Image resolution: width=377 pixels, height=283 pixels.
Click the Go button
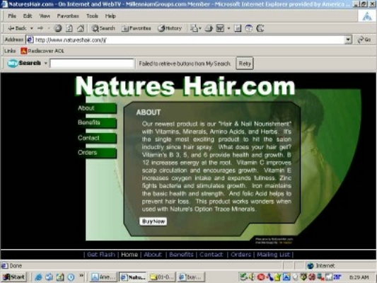(364, 40)
